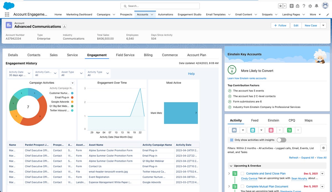The width and height of the screenshot is (332, 192).
Task: Click the Help link above charts
Action: pyautogui.click(x=191, y=74)
